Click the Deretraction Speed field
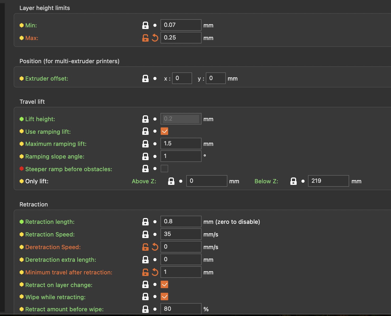Viewport: 391px width, 316px height. (x=181, y=247)
